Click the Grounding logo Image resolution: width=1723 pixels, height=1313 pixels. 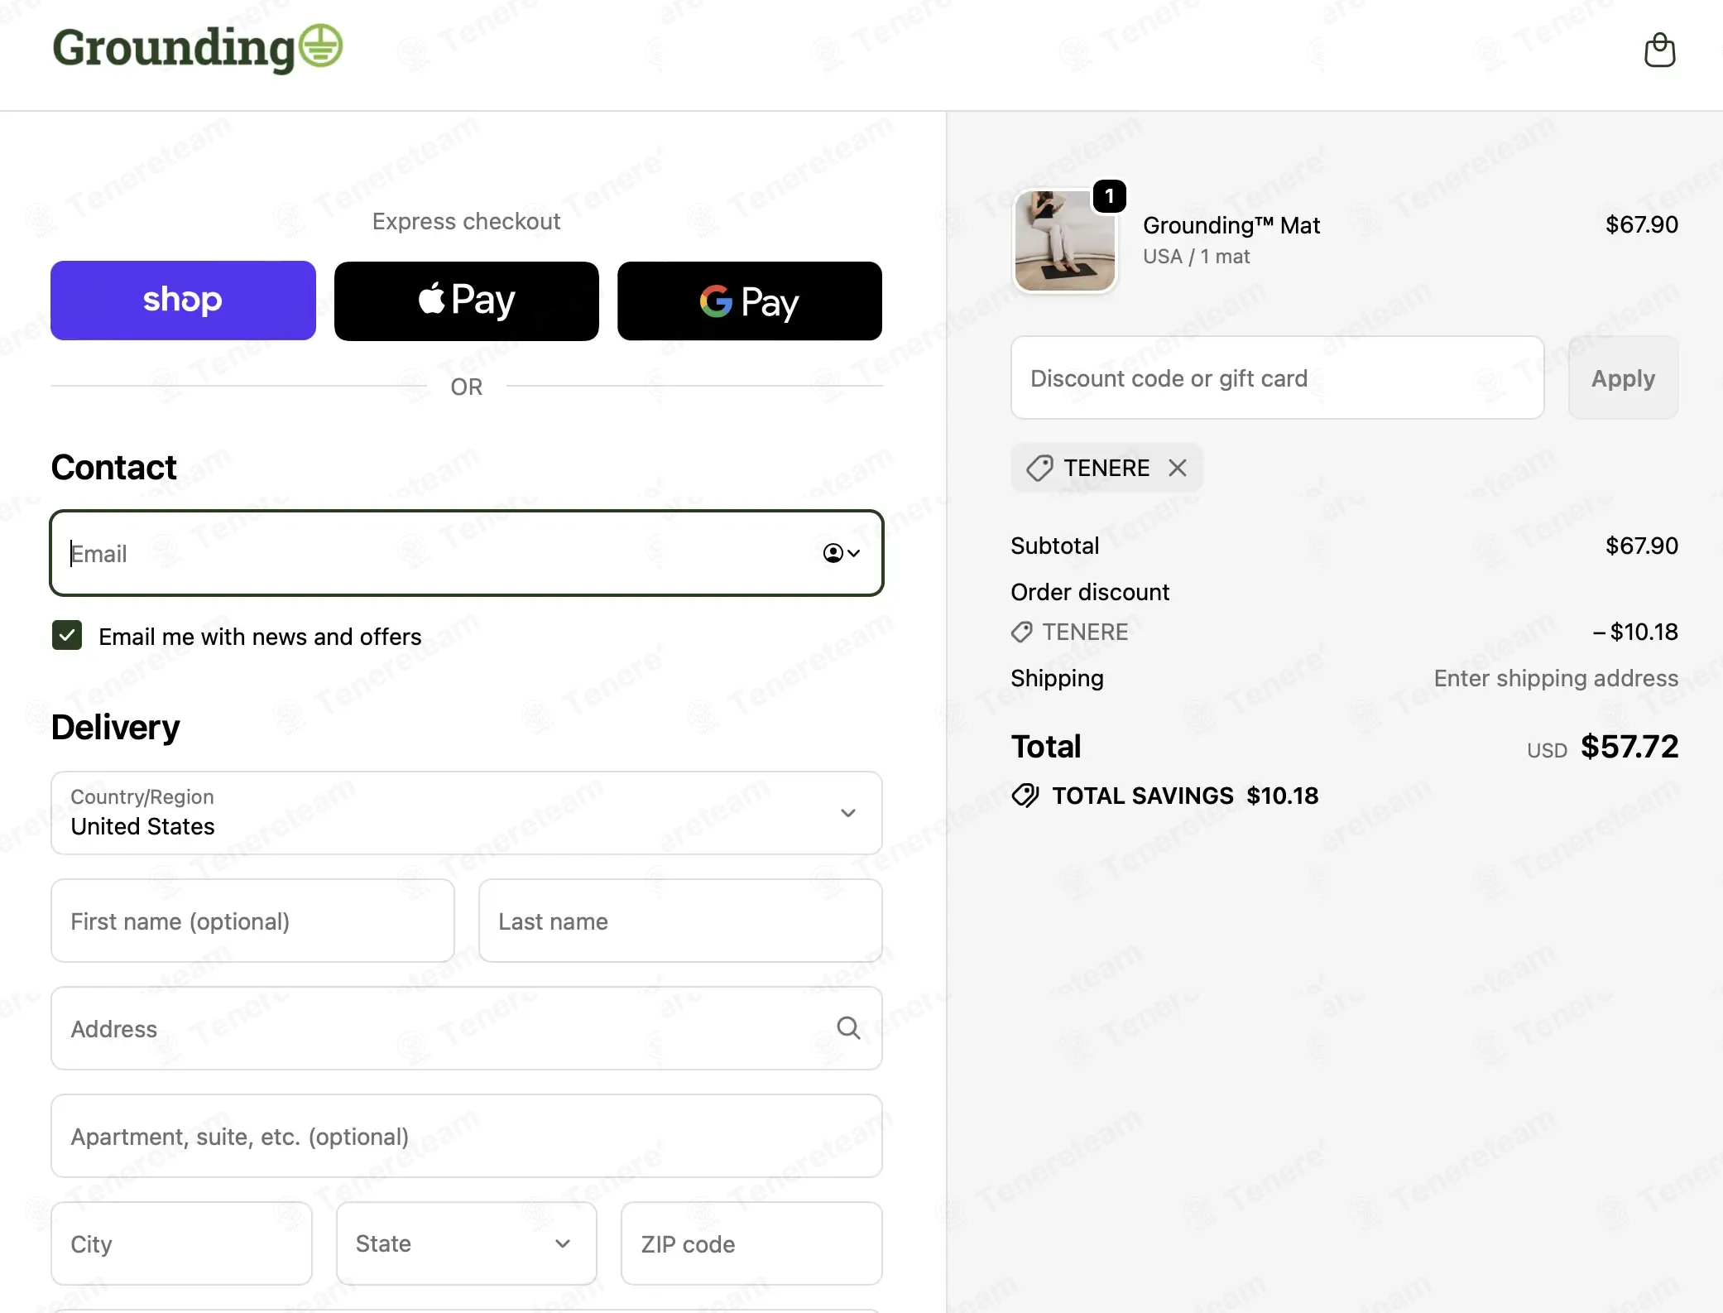(198, 47)
